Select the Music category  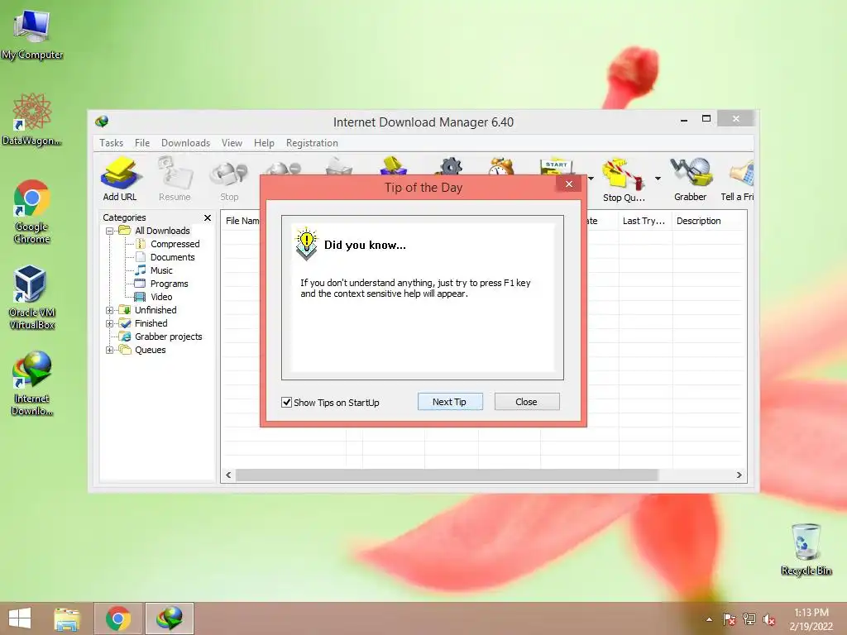[x=161, y=270]
